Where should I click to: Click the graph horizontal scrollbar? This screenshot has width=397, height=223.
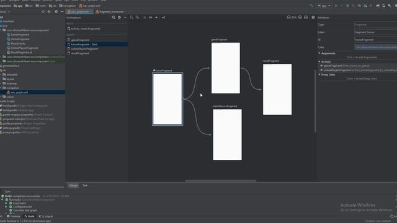221,181
